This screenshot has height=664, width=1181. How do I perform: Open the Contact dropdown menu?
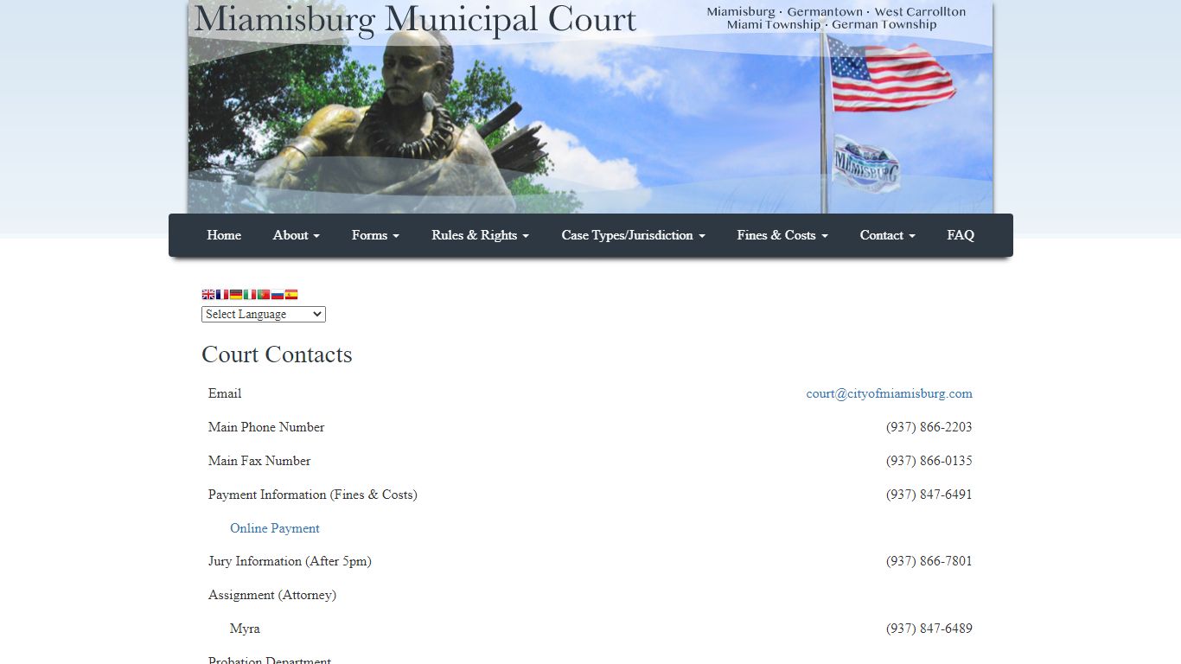point(887,235)
